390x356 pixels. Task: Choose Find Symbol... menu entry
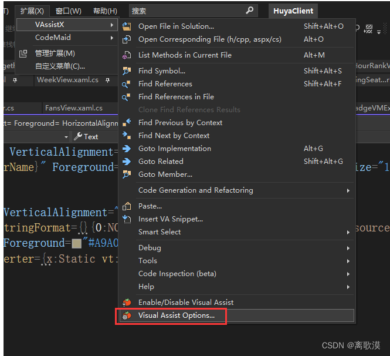click(x=237, y=71)
